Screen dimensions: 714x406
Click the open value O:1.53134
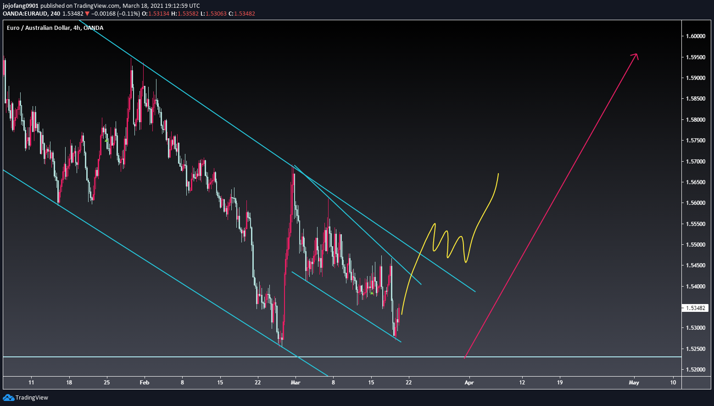pyautogui.click(x=156, y=14)
